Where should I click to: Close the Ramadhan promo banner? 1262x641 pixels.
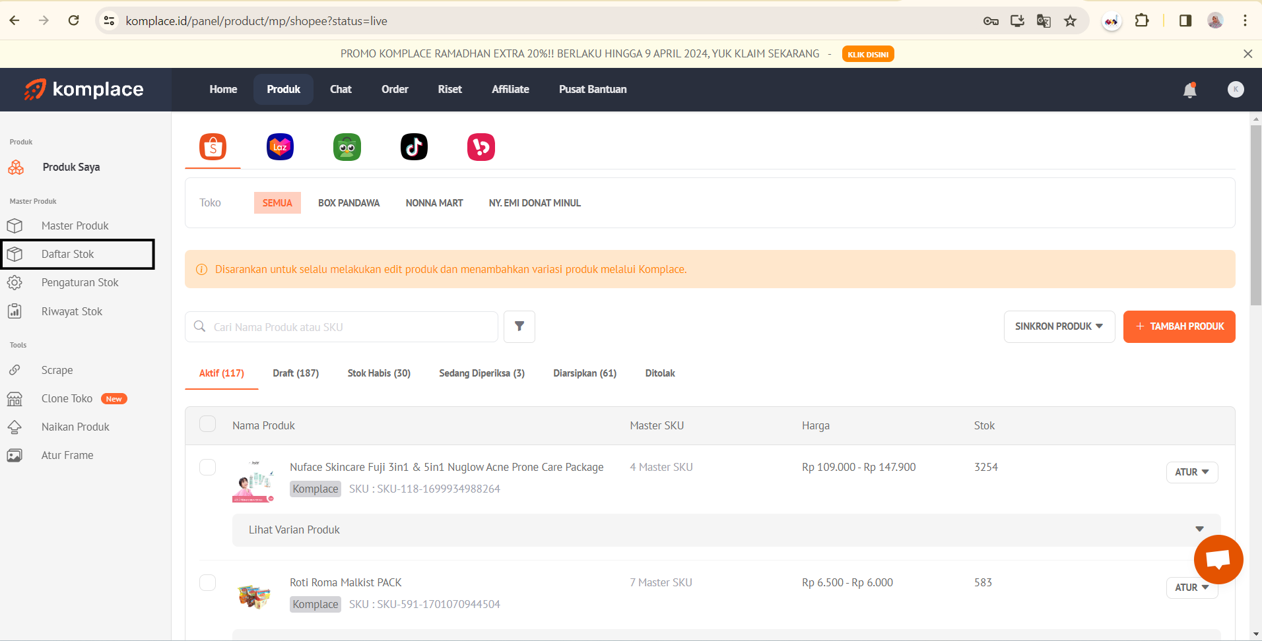(1247, 54)
